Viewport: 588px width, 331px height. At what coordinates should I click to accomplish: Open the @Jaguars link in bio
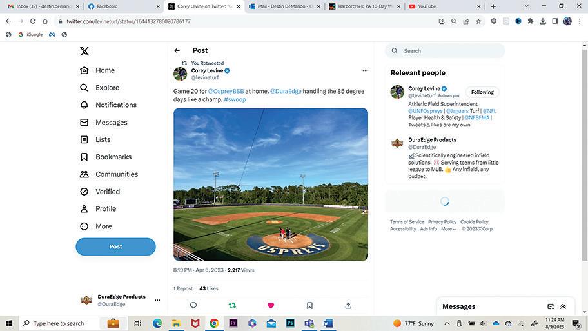pyautogui.click(x=457, y=111)
